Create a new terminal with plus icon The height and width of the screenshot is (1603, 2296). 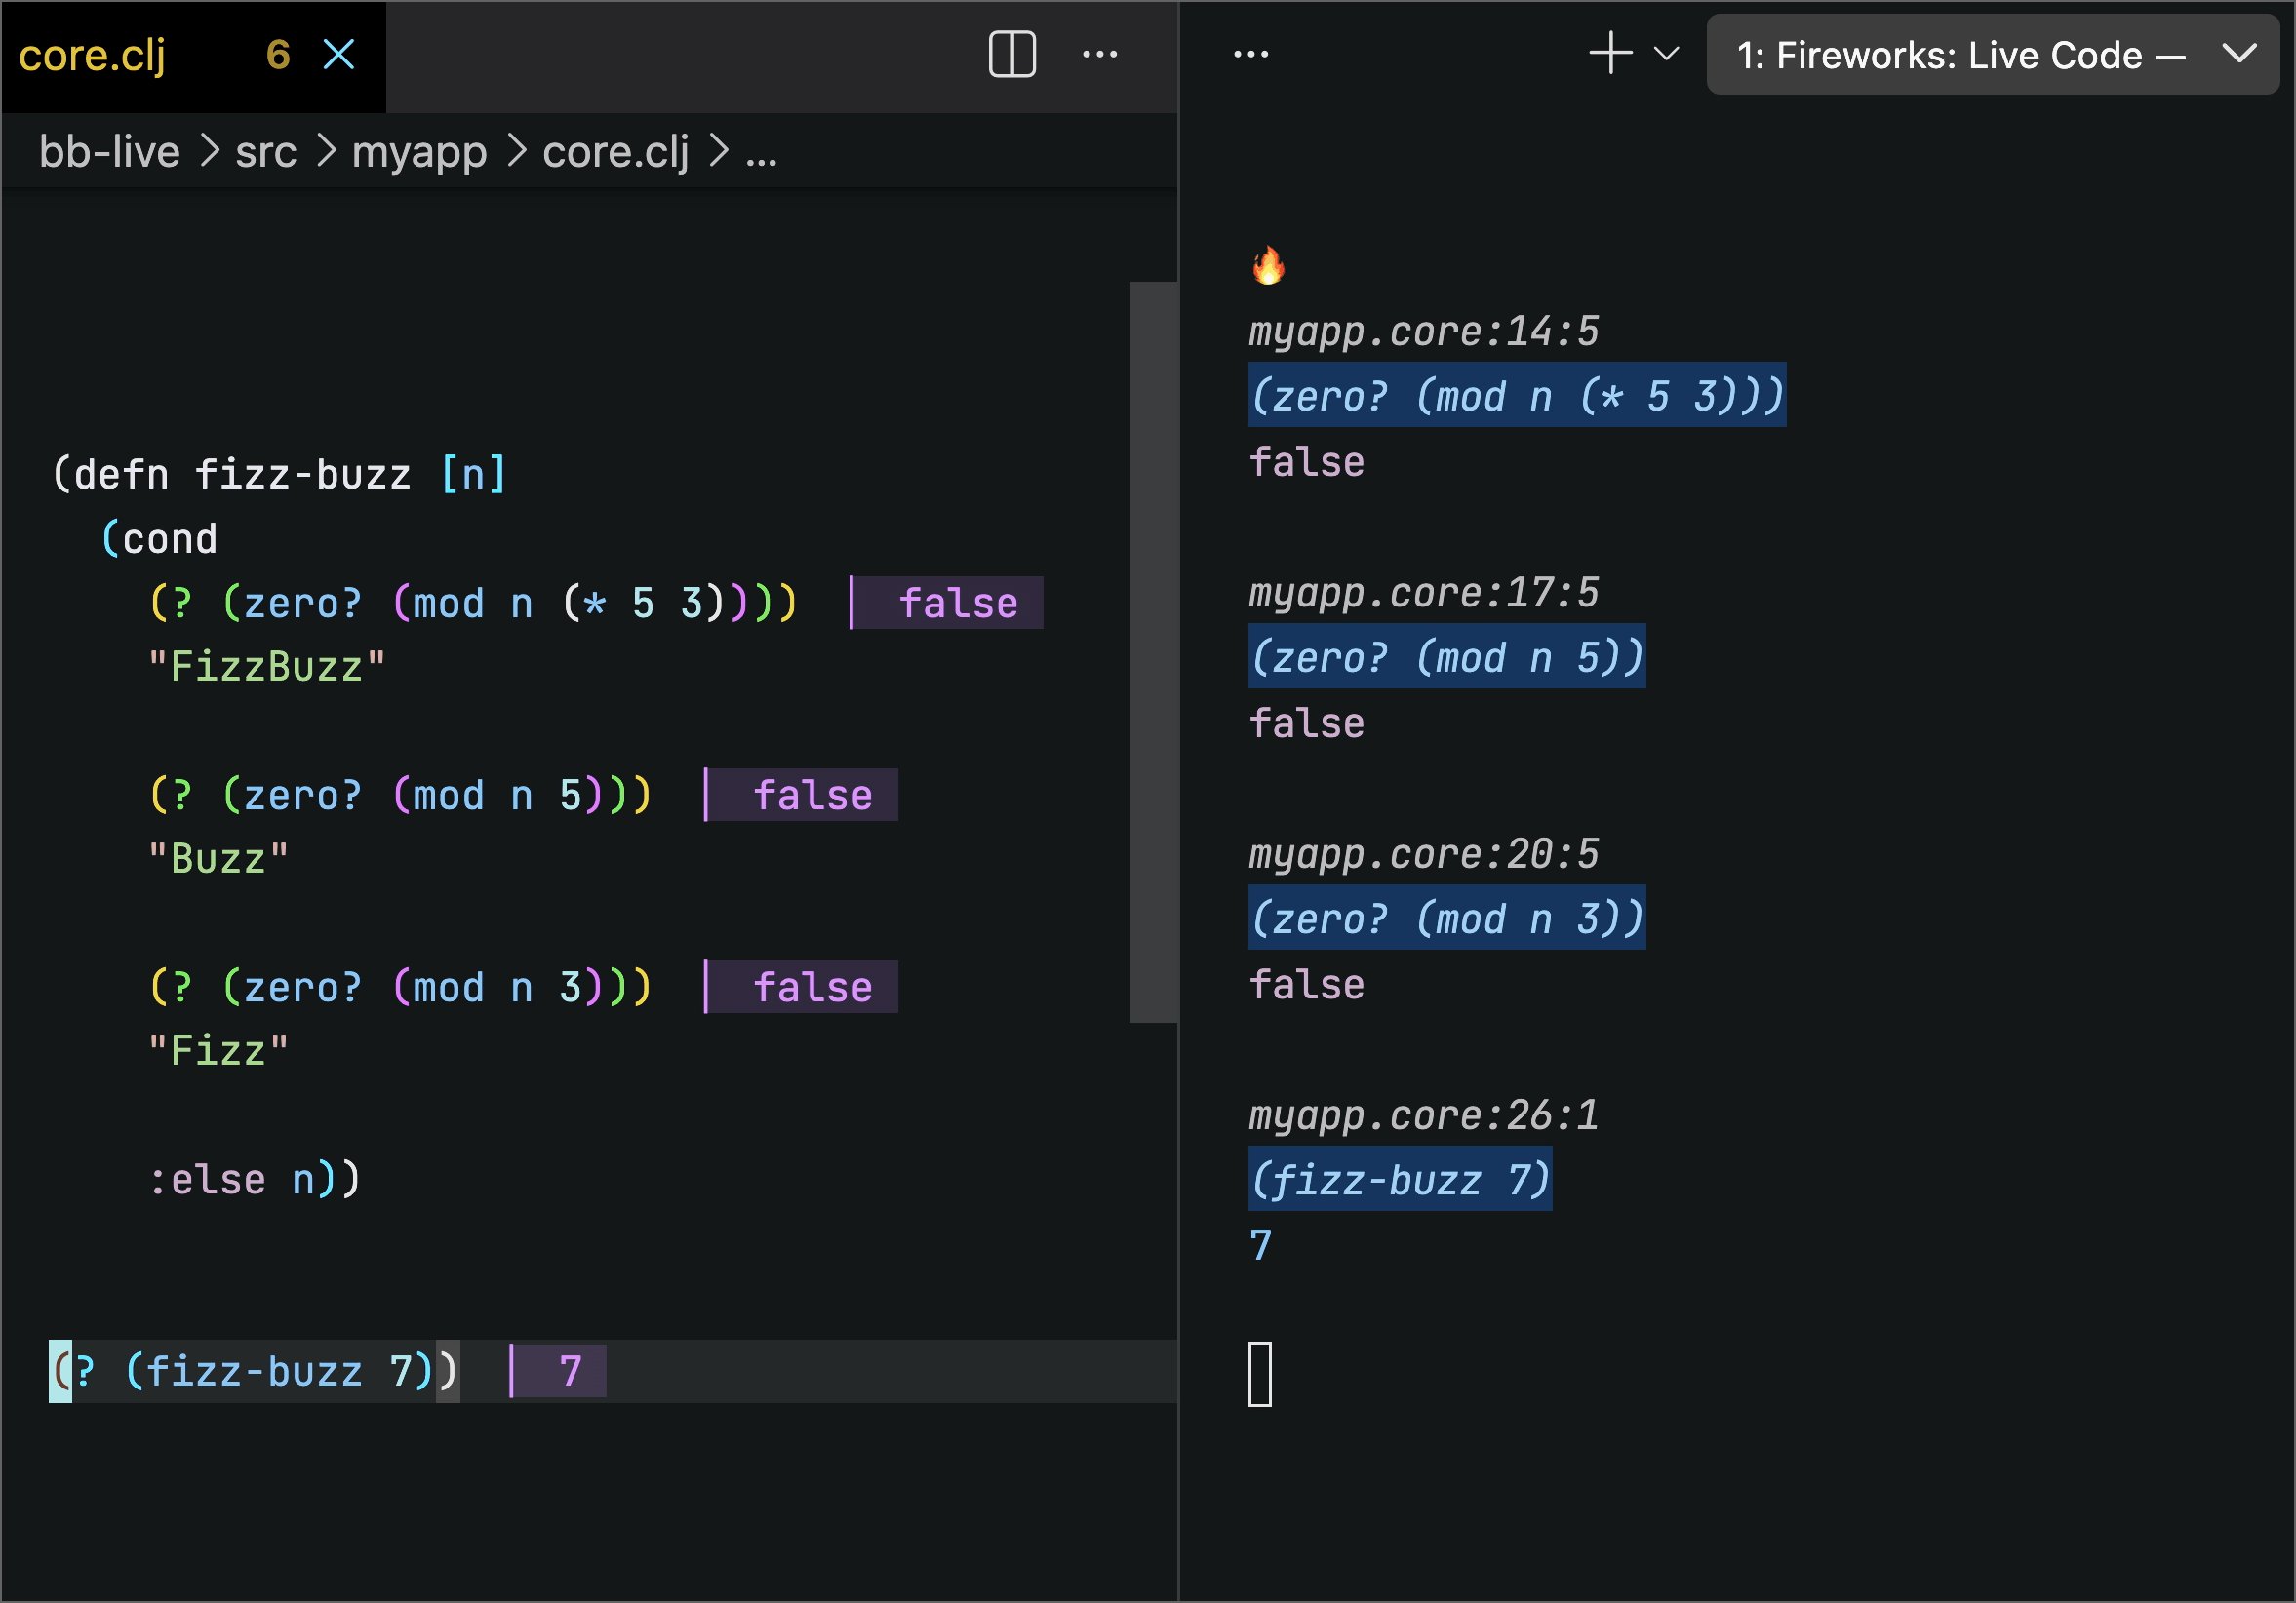tap(1611, 53)
